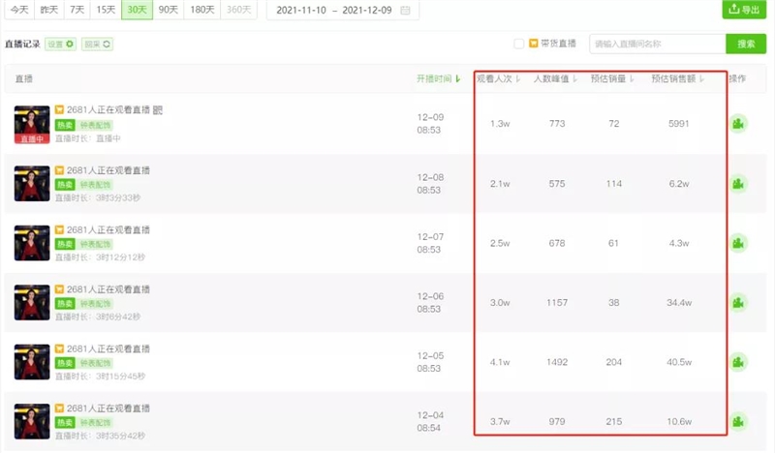Click camera icon in the 12-06 row
Screen dimensions: 775x453
click(x=738, y=302)
